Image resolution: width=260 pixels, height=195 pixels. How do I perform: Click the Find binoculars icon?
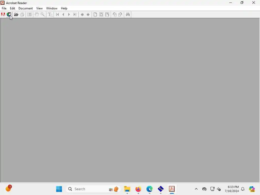pyautogui.click(x=128, y=14)
